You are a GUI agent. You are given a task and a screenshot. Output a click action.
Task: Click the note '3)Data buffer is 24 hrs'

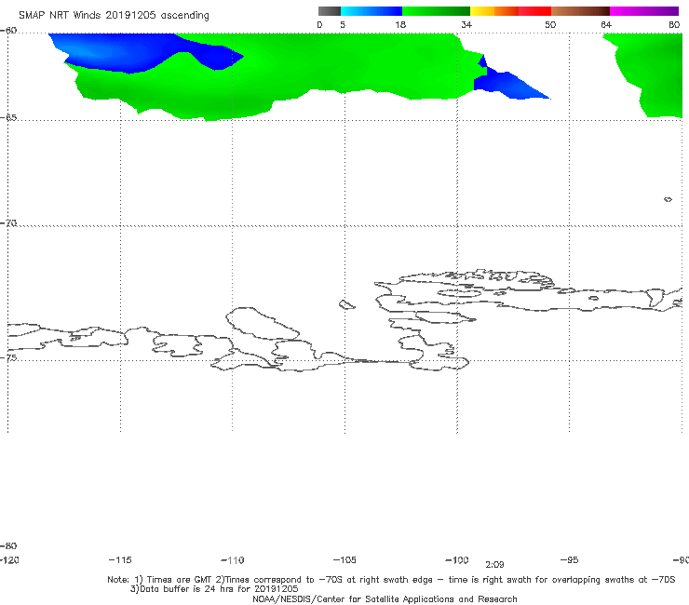tap(214, 589)
